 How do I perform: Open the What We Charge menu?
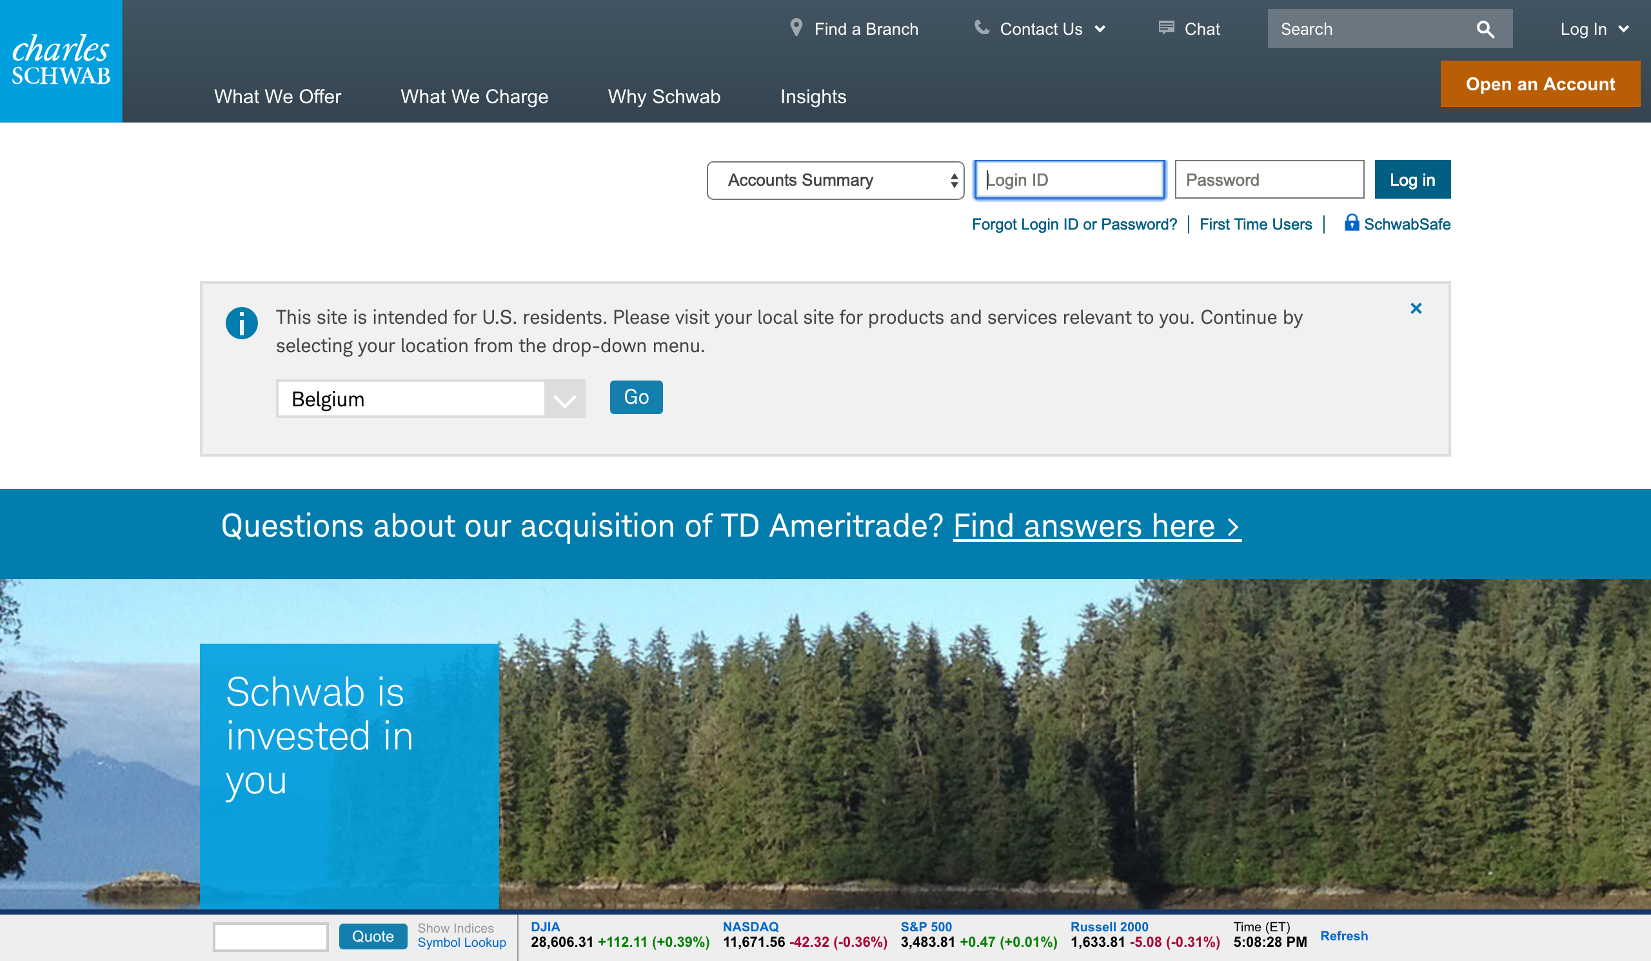click(474, 97)
